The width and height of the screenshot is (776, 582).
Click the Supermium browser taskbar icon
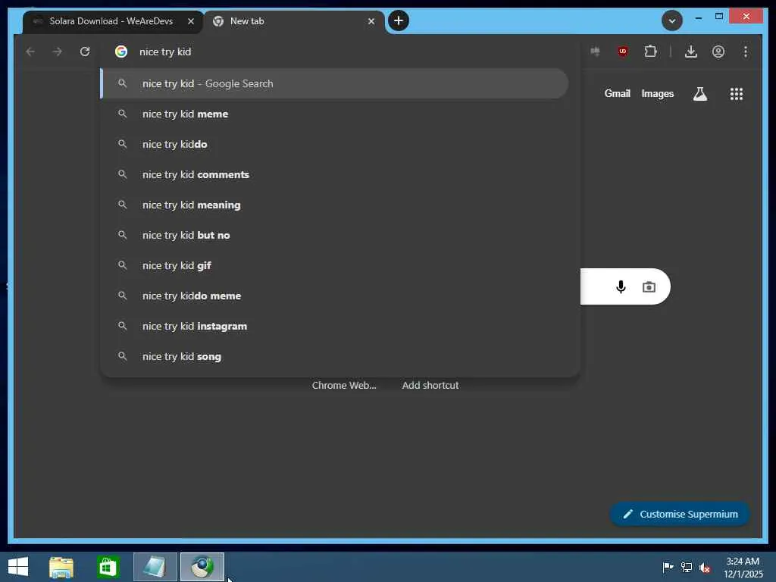point(202,567)
